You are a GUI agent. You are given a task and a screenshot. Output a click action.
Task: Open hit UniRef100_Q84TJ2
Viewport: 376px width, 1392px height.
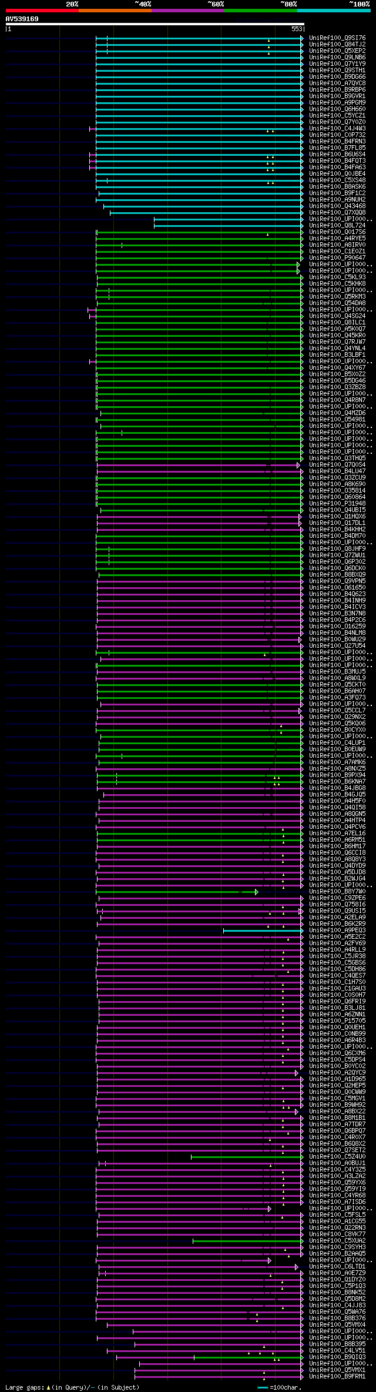point(337,44)
